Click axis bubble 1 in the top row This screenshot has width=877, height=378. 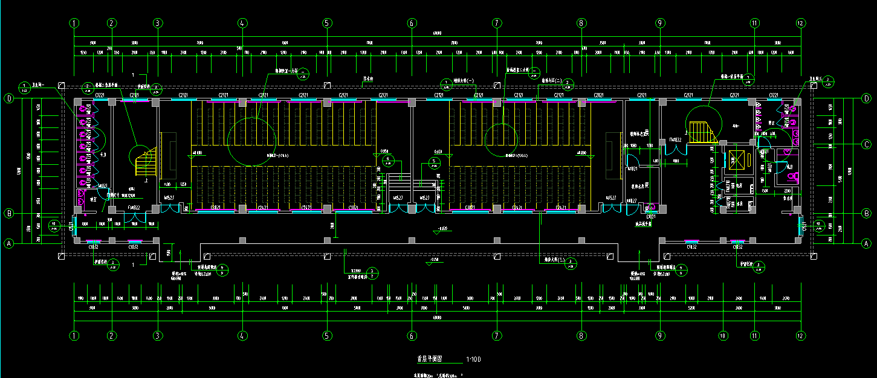[x=74, y=24]
